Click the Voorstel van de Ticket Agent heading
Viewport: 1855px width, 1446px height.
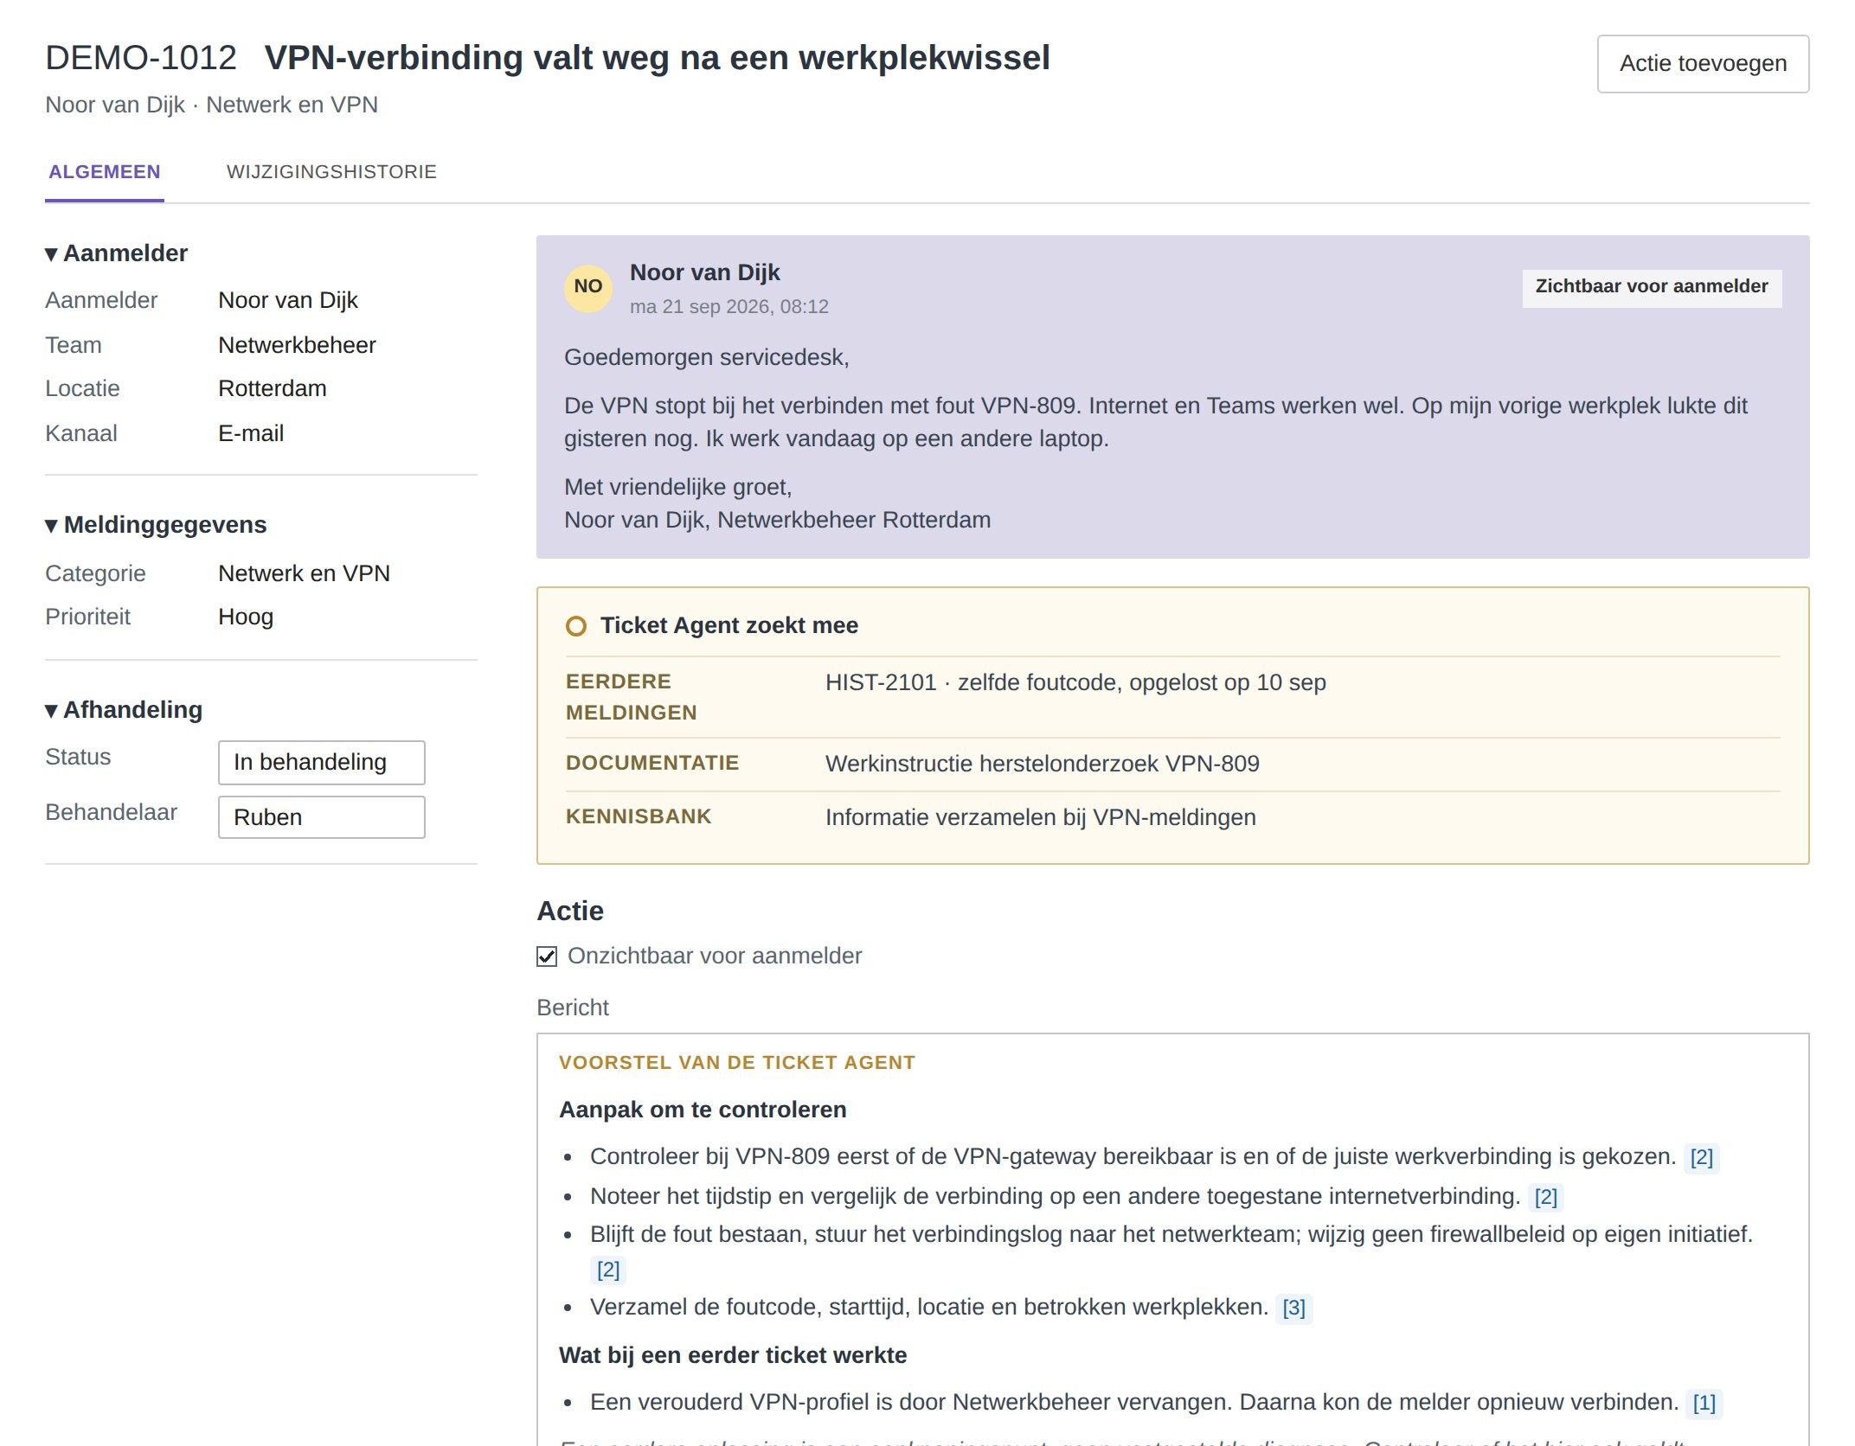pyautogui.click(x=737, y=1063)
